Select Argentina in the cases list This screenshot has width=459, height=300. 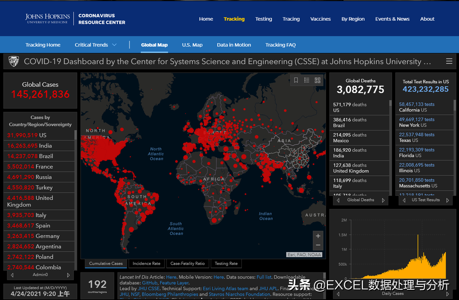pos(39,246)
